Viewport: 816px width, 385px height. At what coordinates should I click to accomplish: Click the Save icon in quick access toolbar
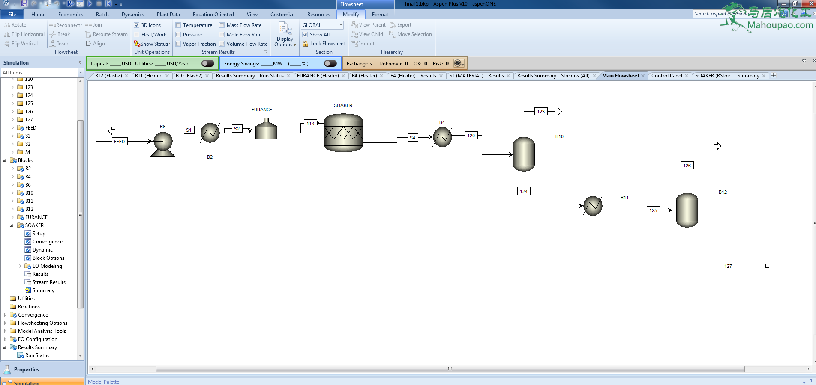24,3
